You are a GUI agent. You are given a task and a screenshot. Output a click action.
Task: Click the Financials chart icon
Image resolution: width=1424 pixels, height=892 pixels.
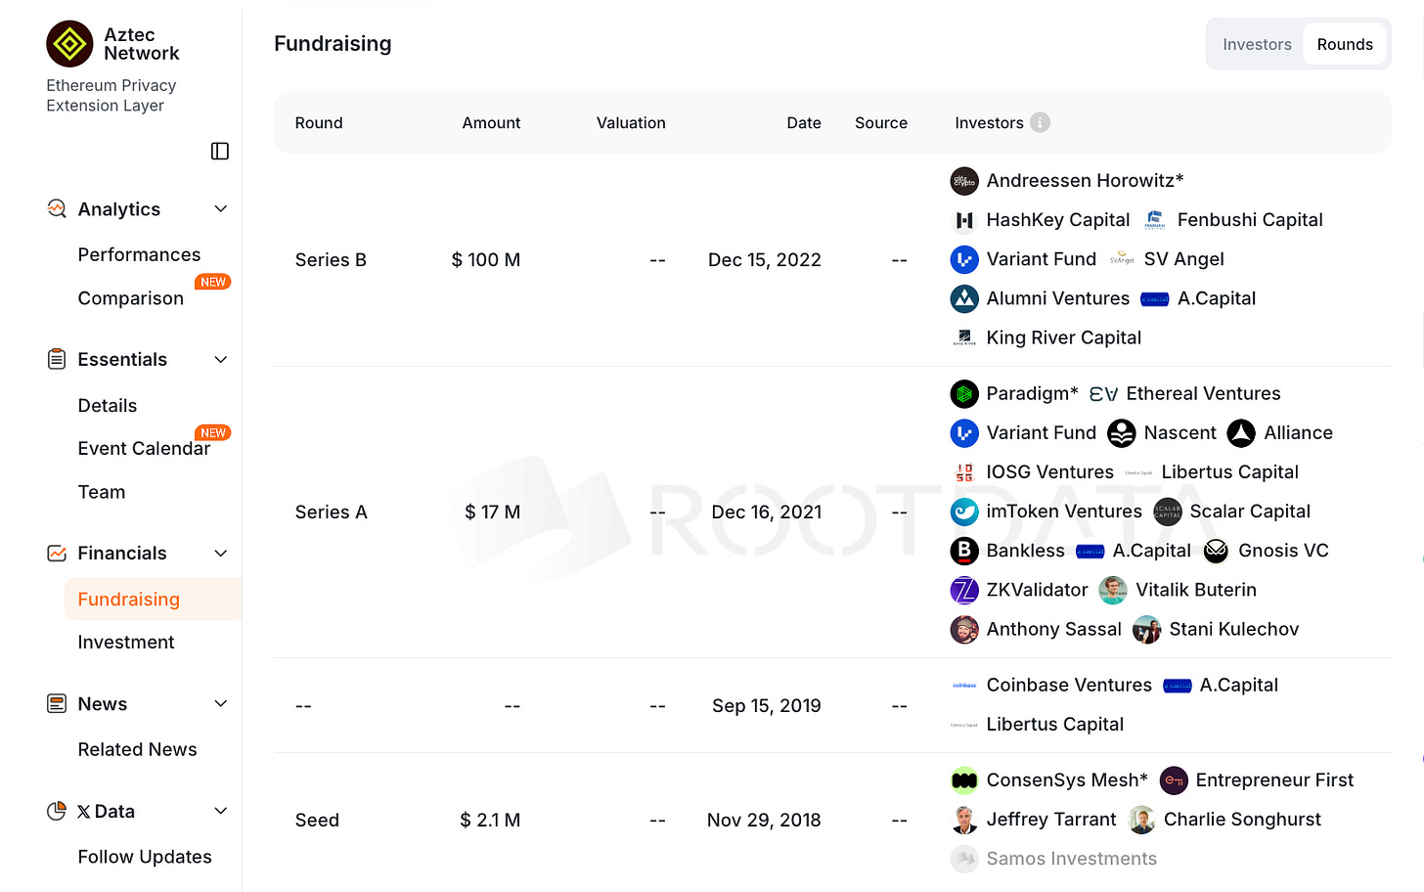coord(57,553)
